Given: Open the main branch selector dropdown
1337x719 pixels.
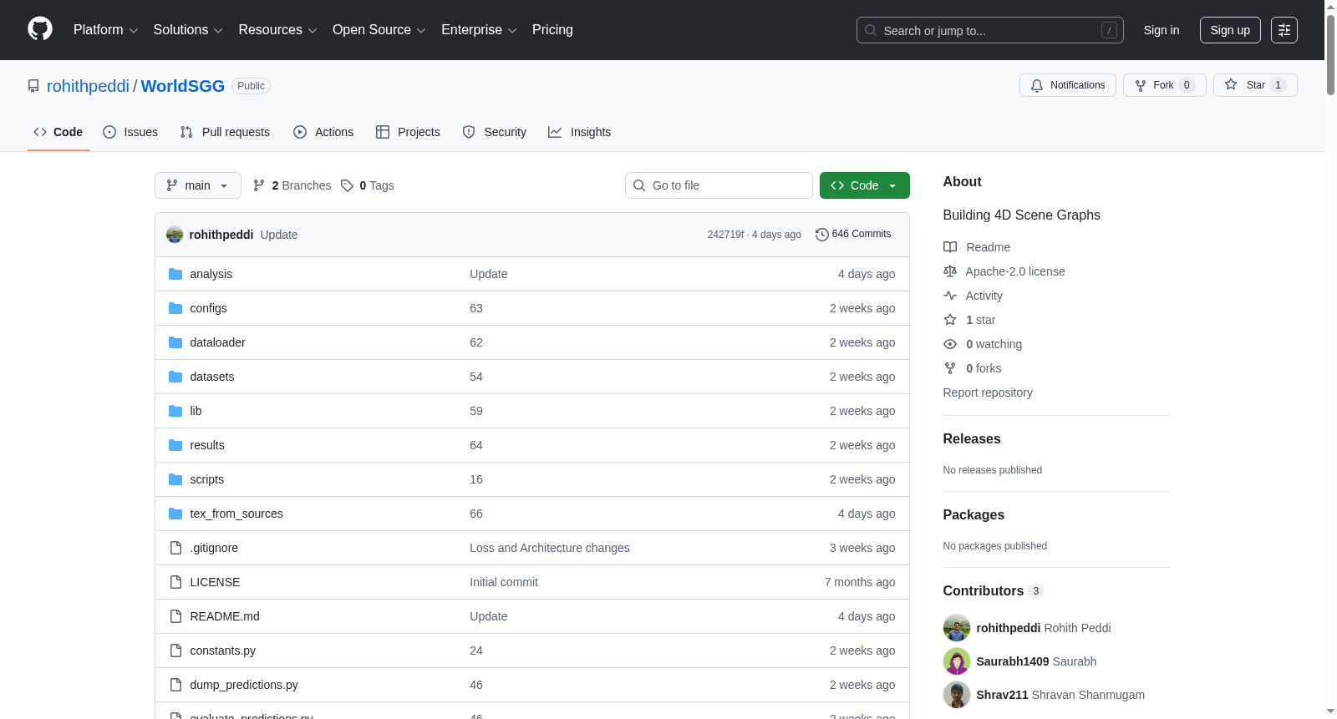Looking at the screenshot, I should [x=198, y=185].
